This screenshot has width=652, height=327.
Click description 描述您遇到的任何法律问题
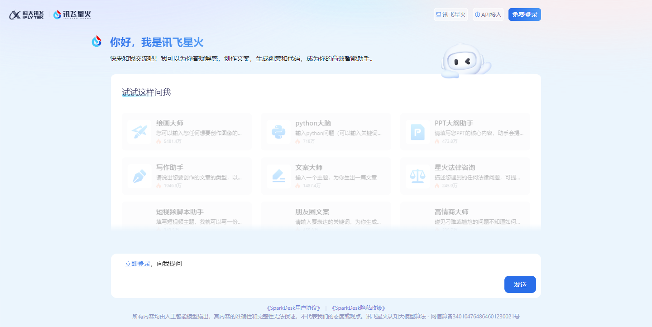(478, 178)
